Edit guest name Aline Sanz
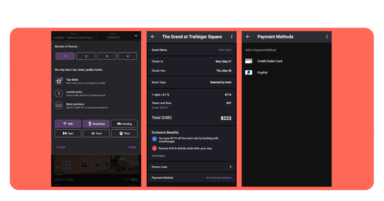Screen dimensions: 384x201 (x=225, y=50)
